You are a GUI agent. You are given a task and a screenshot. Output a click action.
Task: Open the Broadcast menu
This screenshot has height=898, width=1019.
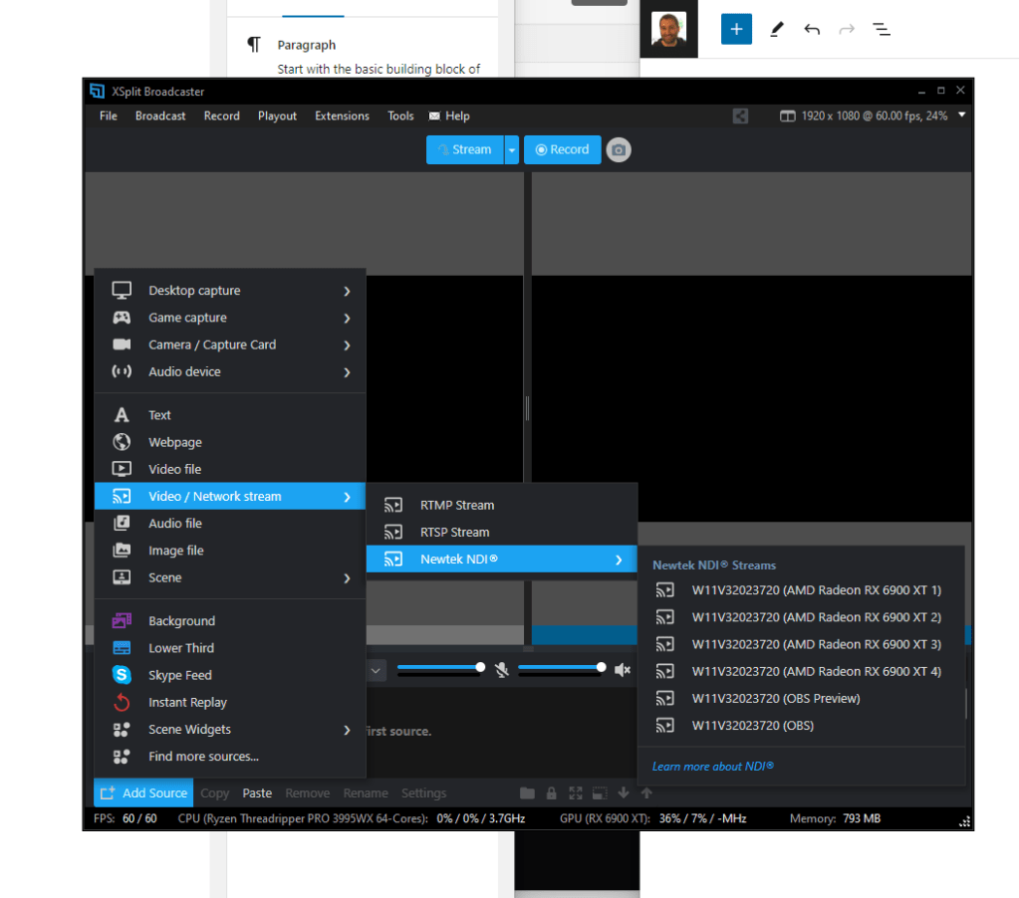point(160,116)
